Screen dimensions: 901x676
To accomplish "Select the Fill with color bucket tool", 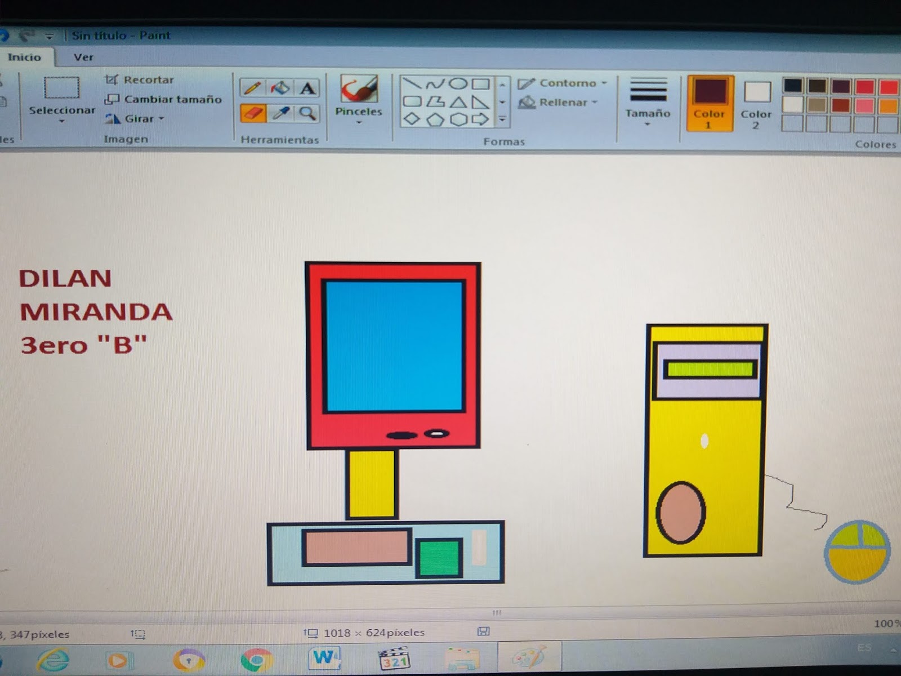I will click(x=280, y=87).
